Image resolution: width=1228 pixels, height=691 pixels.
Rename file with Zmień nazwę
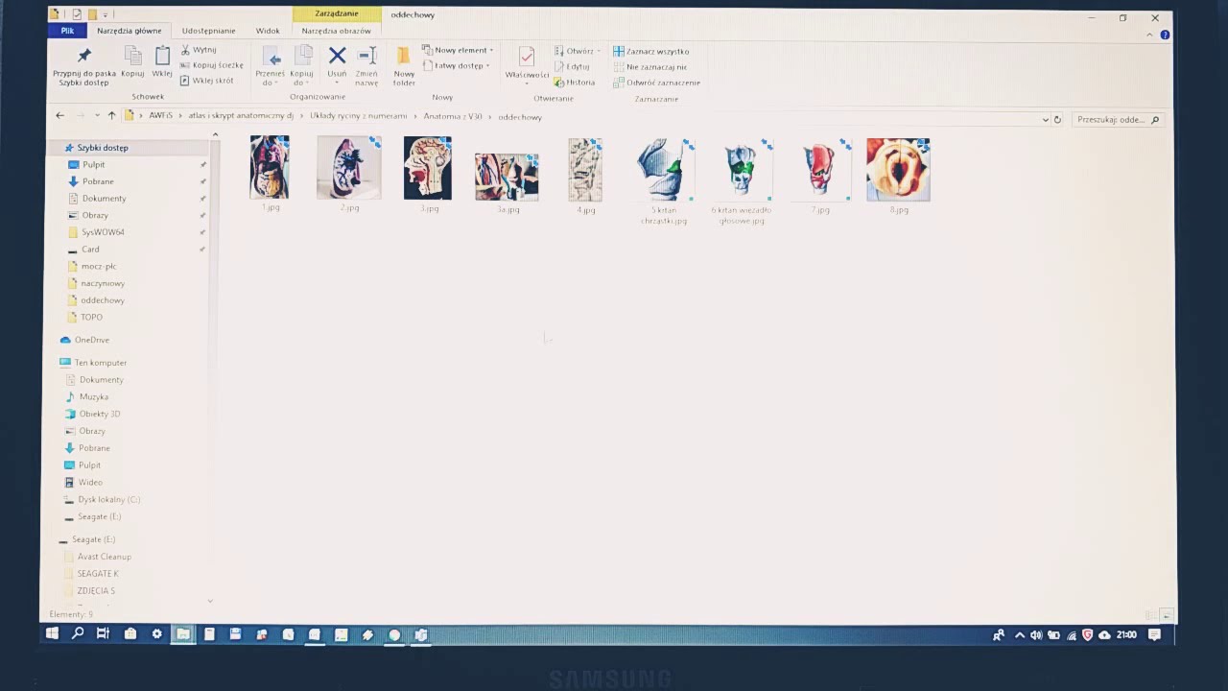coord(366,65)
